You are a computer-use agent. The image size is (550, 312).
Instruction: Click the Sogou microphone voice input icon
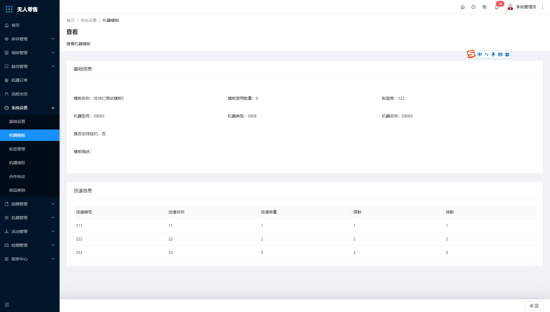[x=493, y=54]
